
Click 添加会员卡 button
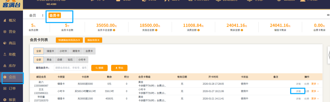(94, 40)
